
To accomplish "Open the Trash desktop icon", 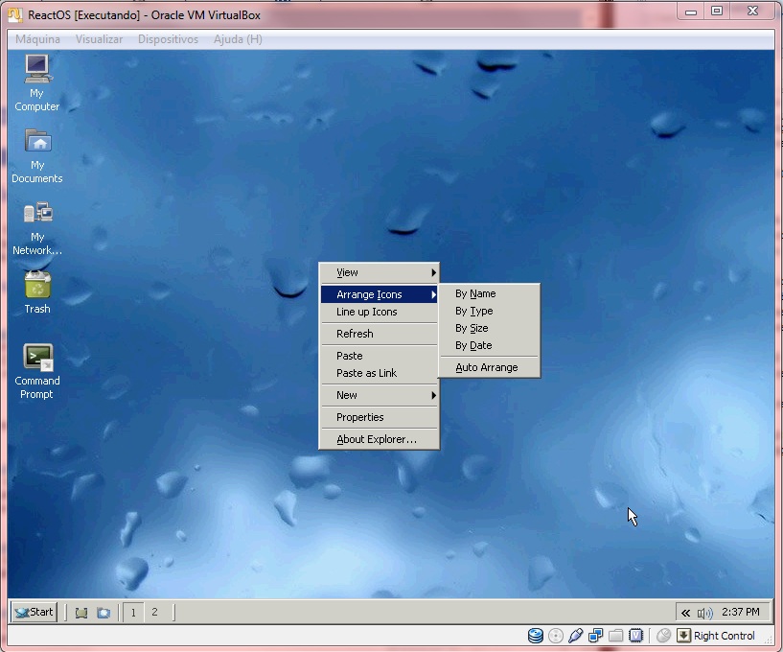I will pos(37,292).
